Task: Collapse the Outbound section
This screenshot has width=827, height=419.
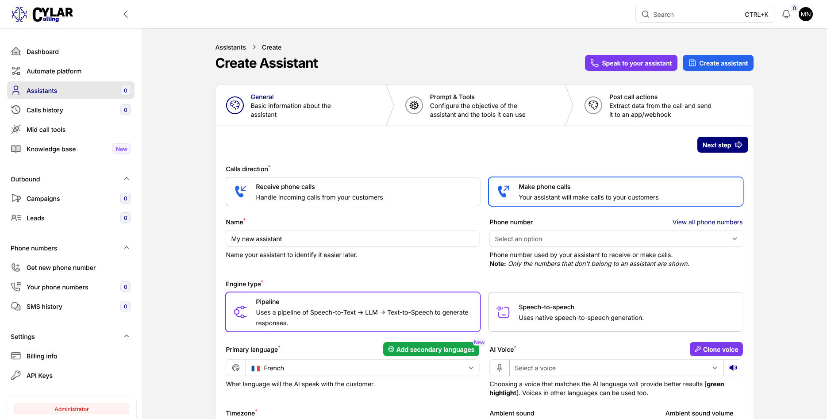Action: [127, 179]
